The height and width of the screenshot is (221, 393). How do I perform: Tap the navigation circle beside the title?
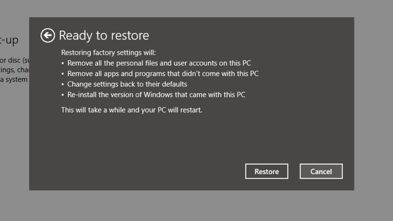tap(47, 35)
